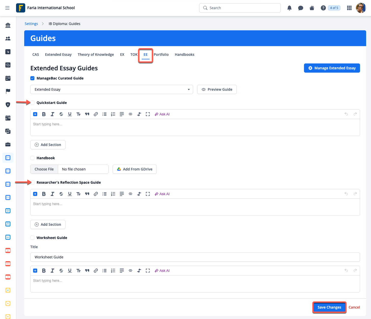The width and height of the screenshot is (371, 319).
Task: Uncheck ManageBac Curated Guide checkbox
Action: click(x=32, y=78)
